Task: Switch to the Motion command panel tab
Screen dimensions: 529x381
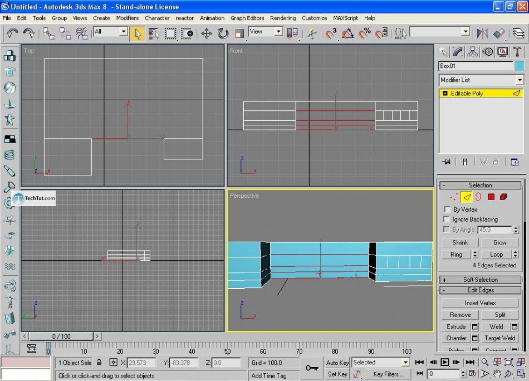Action: [x=487, y=52]
